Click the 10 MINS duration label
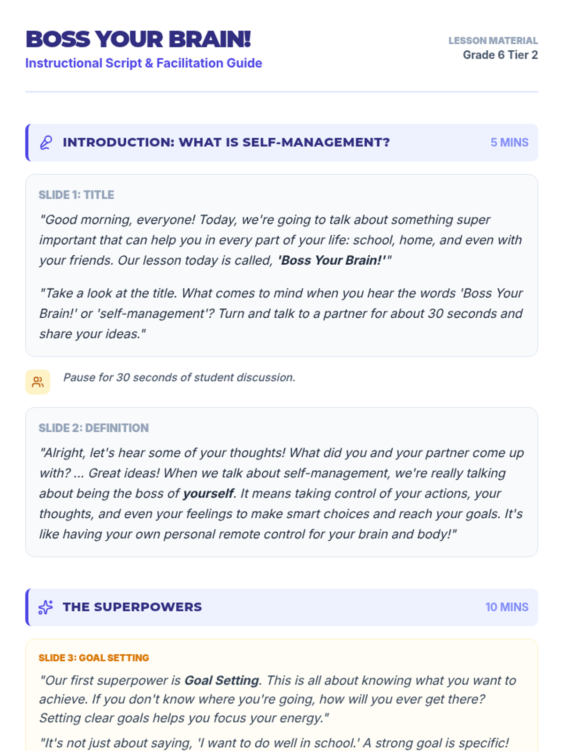Viewport: 563px width, 751px height. pyautogui.click(x=507, y=607)
